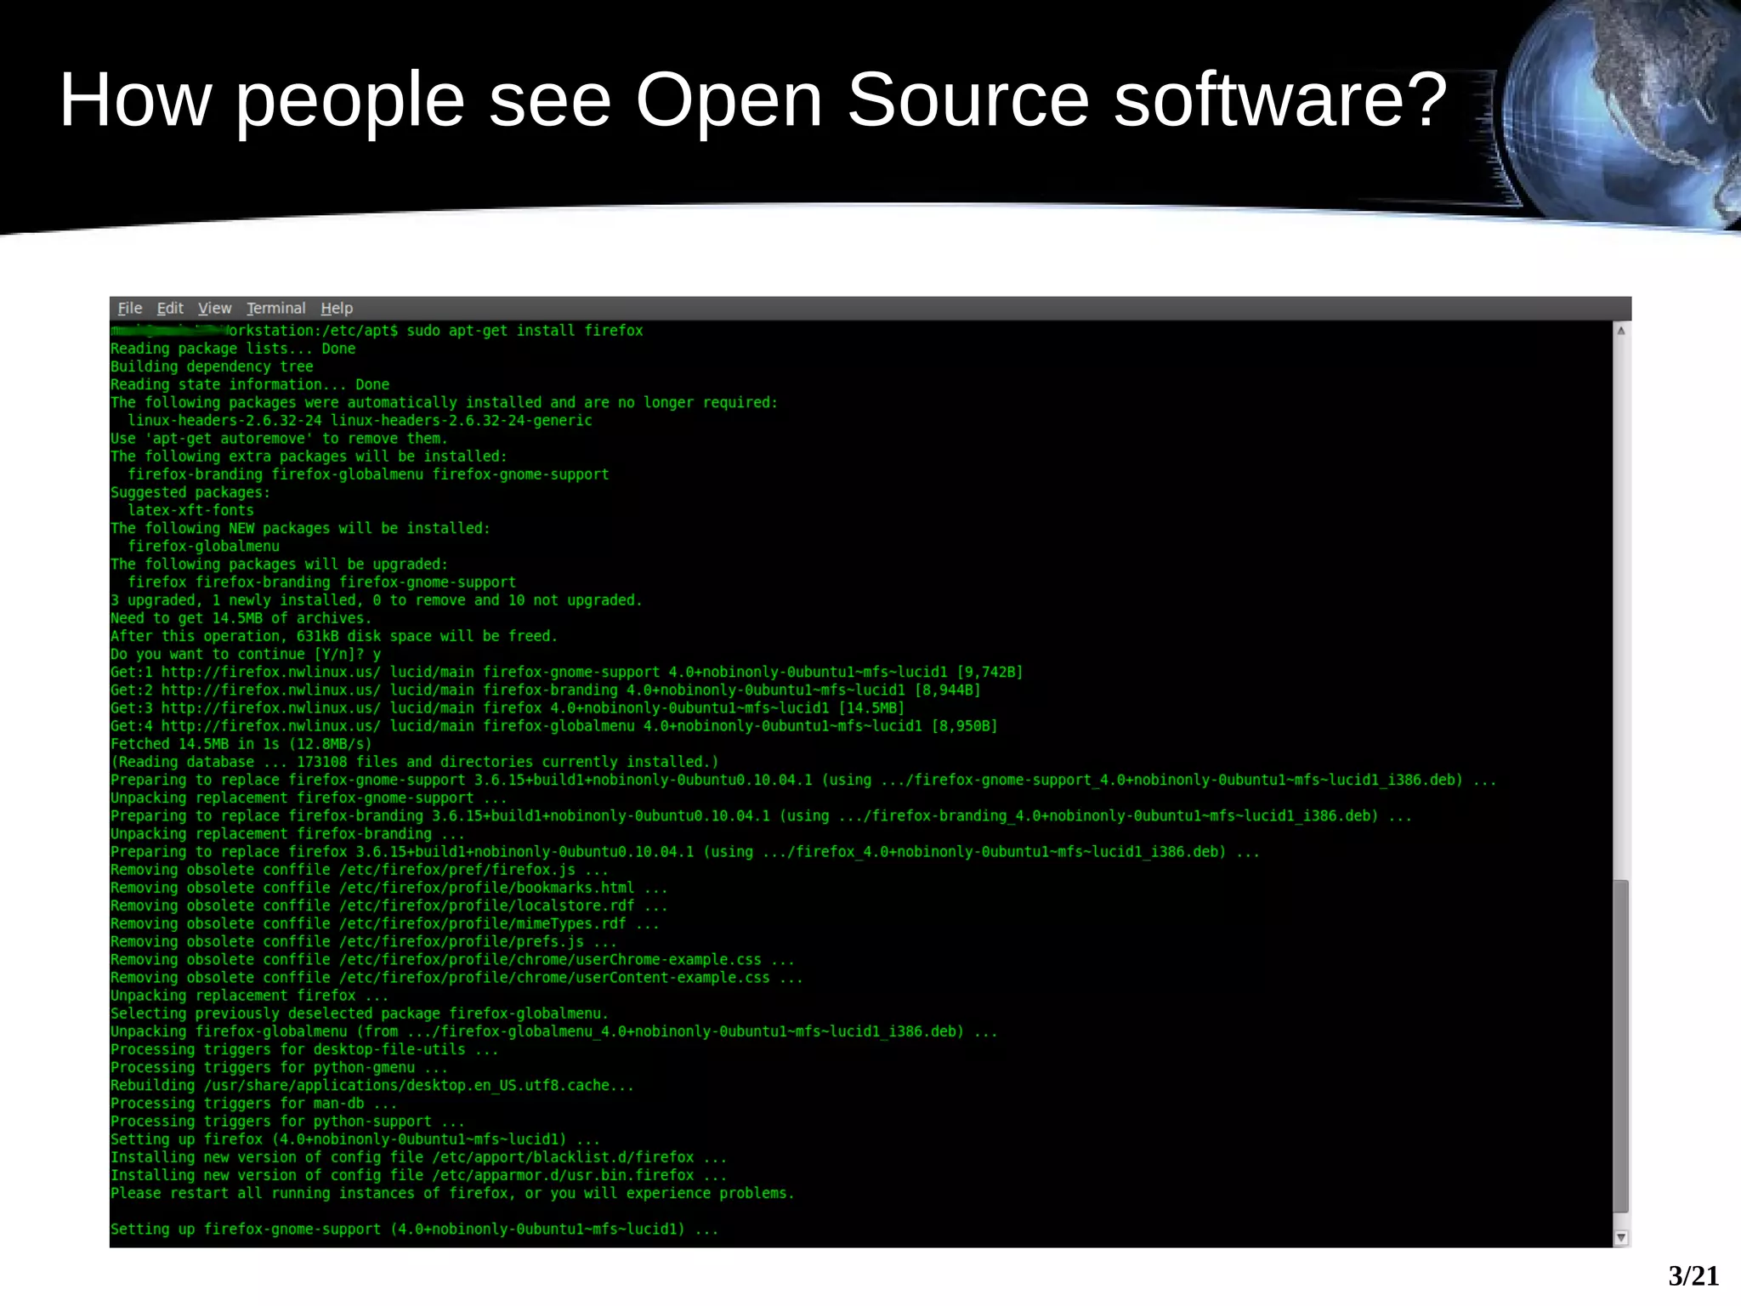Open the Help menu

click(337, 309)
